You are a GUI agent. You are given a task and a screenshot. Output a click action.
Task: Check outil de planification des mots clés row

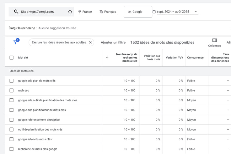click(12, 129)
